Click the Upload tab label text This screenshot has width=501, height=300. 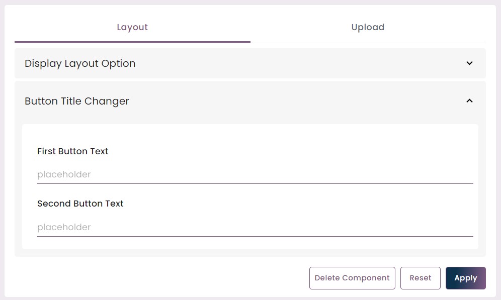click(x=368, y=27)
